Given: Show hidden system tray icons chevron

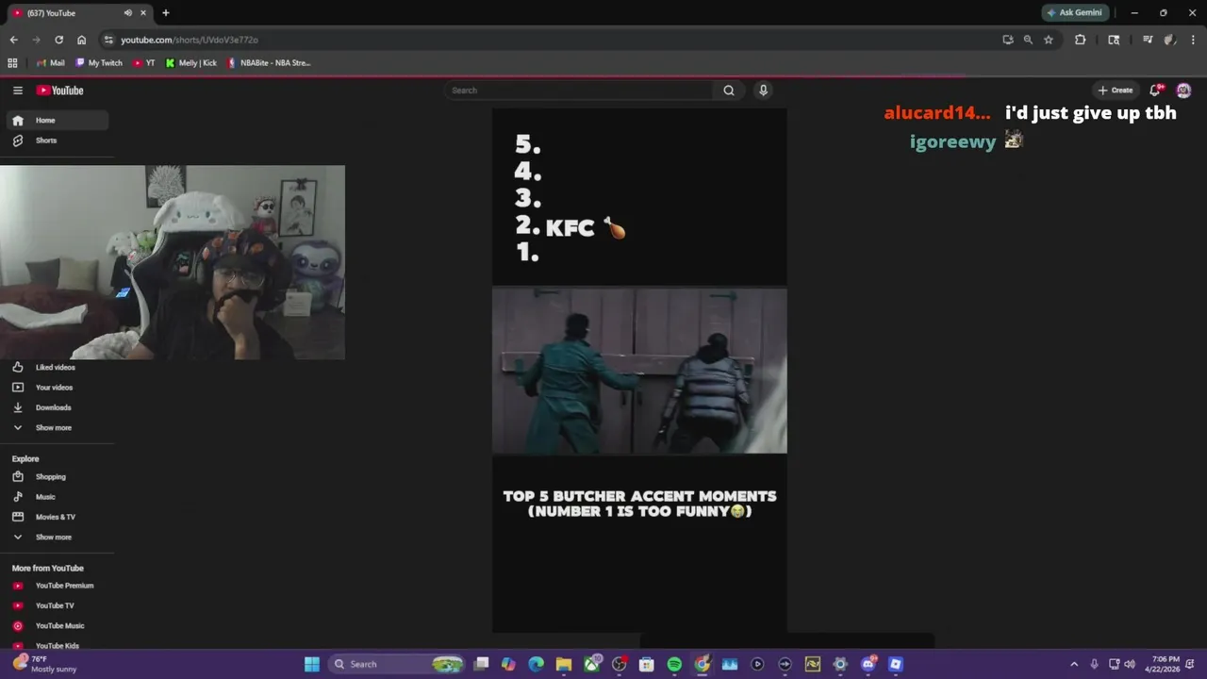Looking at the screenshot, I should (x=1073, y=664).
